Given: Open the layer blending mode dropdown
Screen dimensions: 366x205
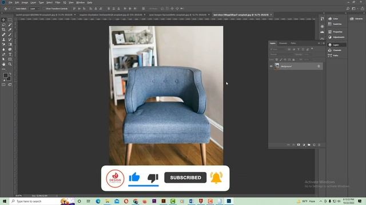Looking at the screenshot, I should click(x=281, y=55).
